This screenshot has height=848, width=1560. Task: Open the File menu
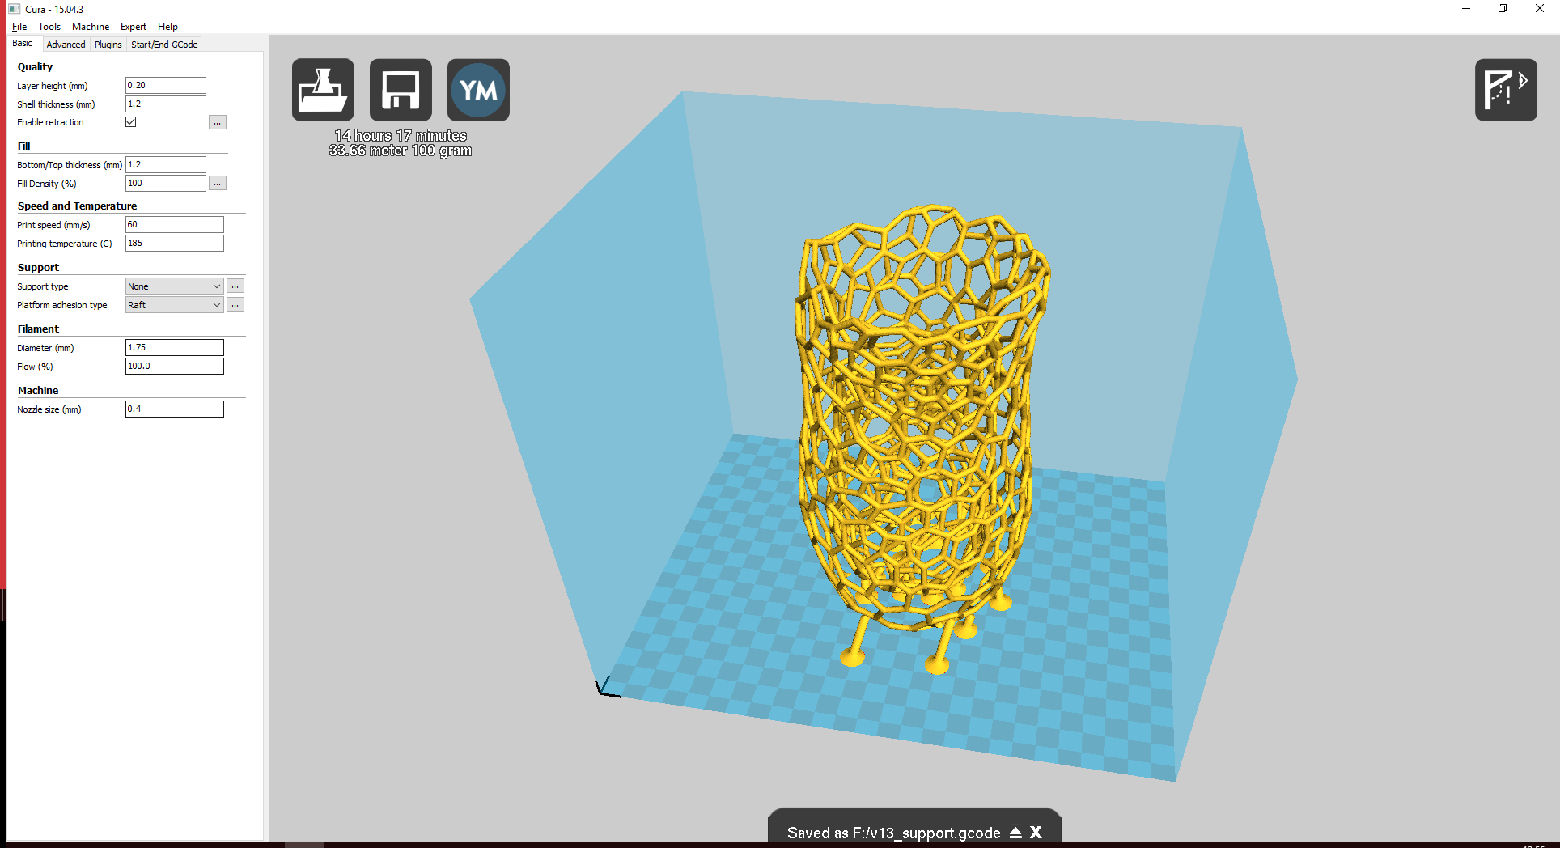coord(19,27)
